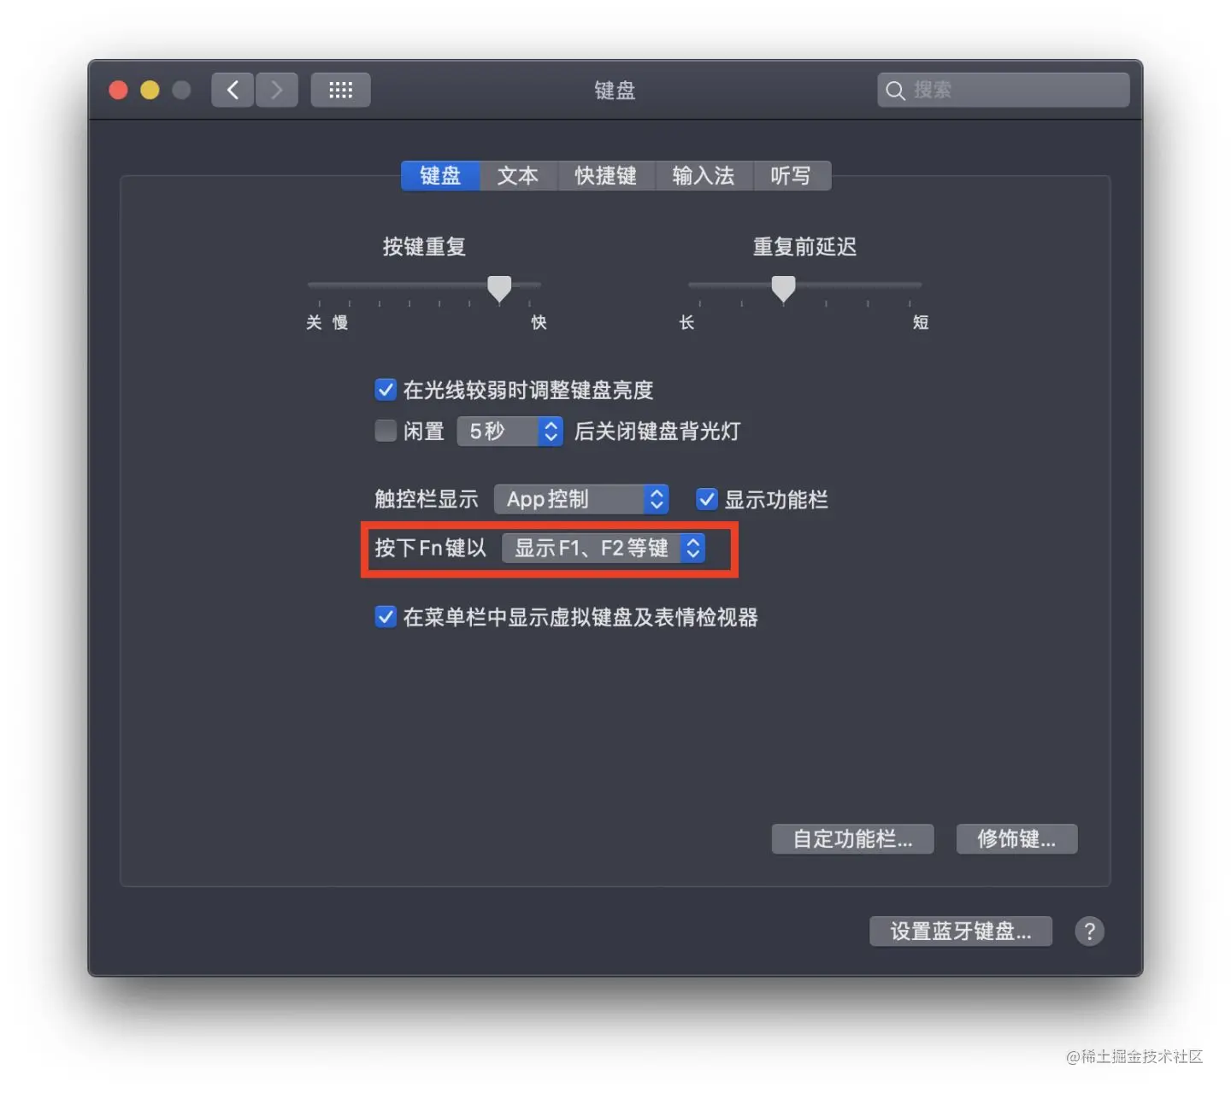Open the 5秒 idle time dropdown
Screen dimensions: 1231x1093
pos(509,431)
